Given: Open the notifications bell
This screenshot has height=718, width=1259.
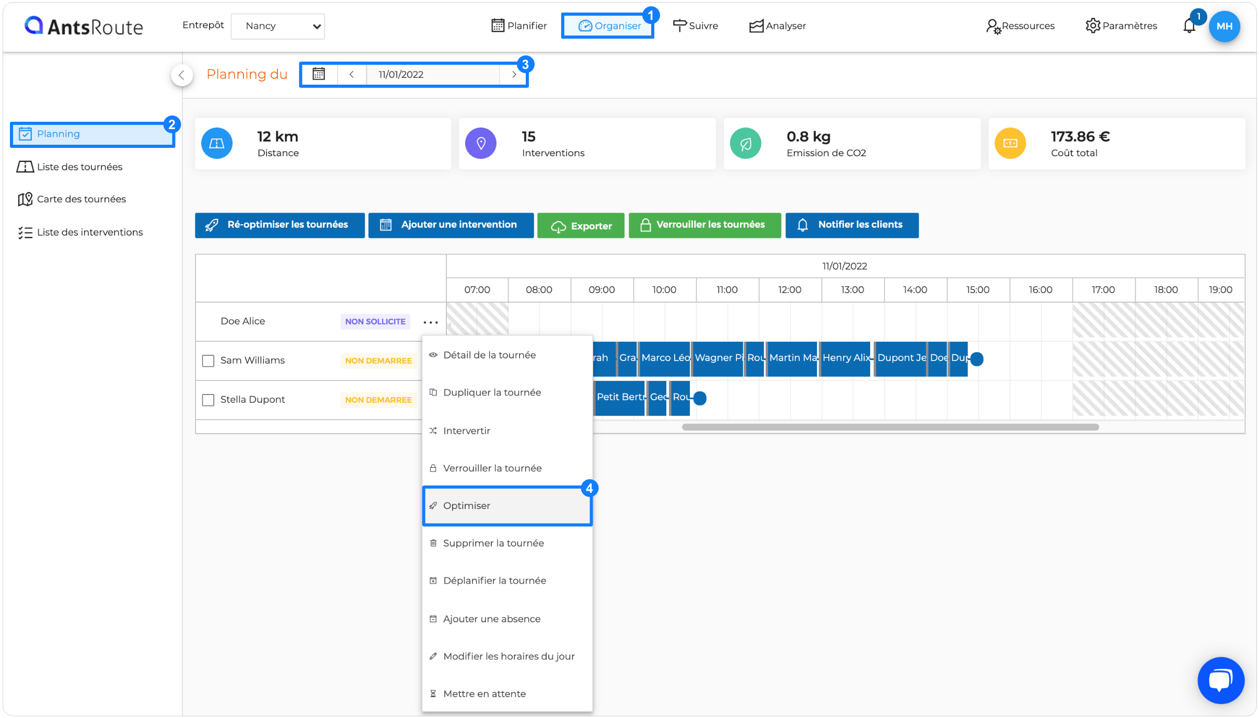Looking at the screenshot, I should click(1189, 26).
